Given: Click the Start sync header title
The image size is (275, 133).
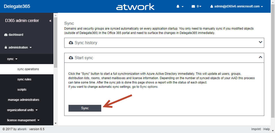Looking at the screenshot, I should pos(84,58).
